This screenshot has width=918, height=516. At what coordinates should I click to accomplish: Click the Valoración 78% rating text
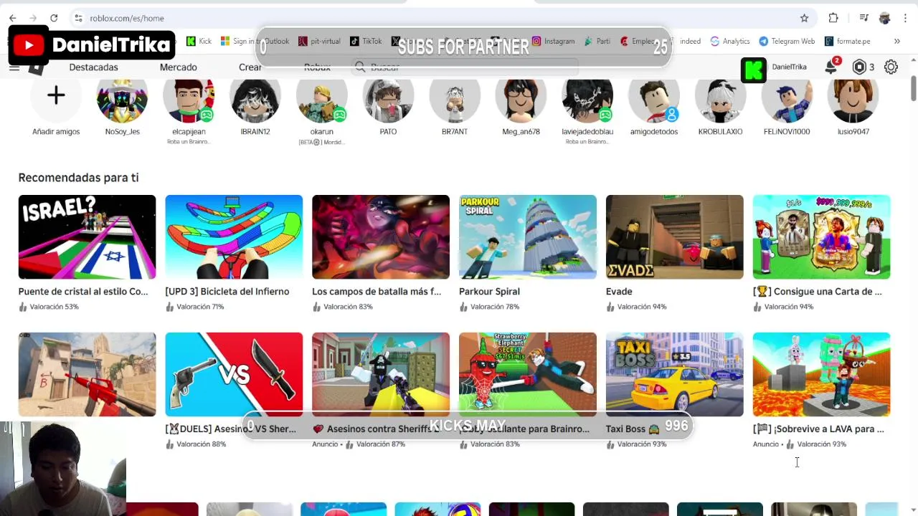[x=495, y=307]
